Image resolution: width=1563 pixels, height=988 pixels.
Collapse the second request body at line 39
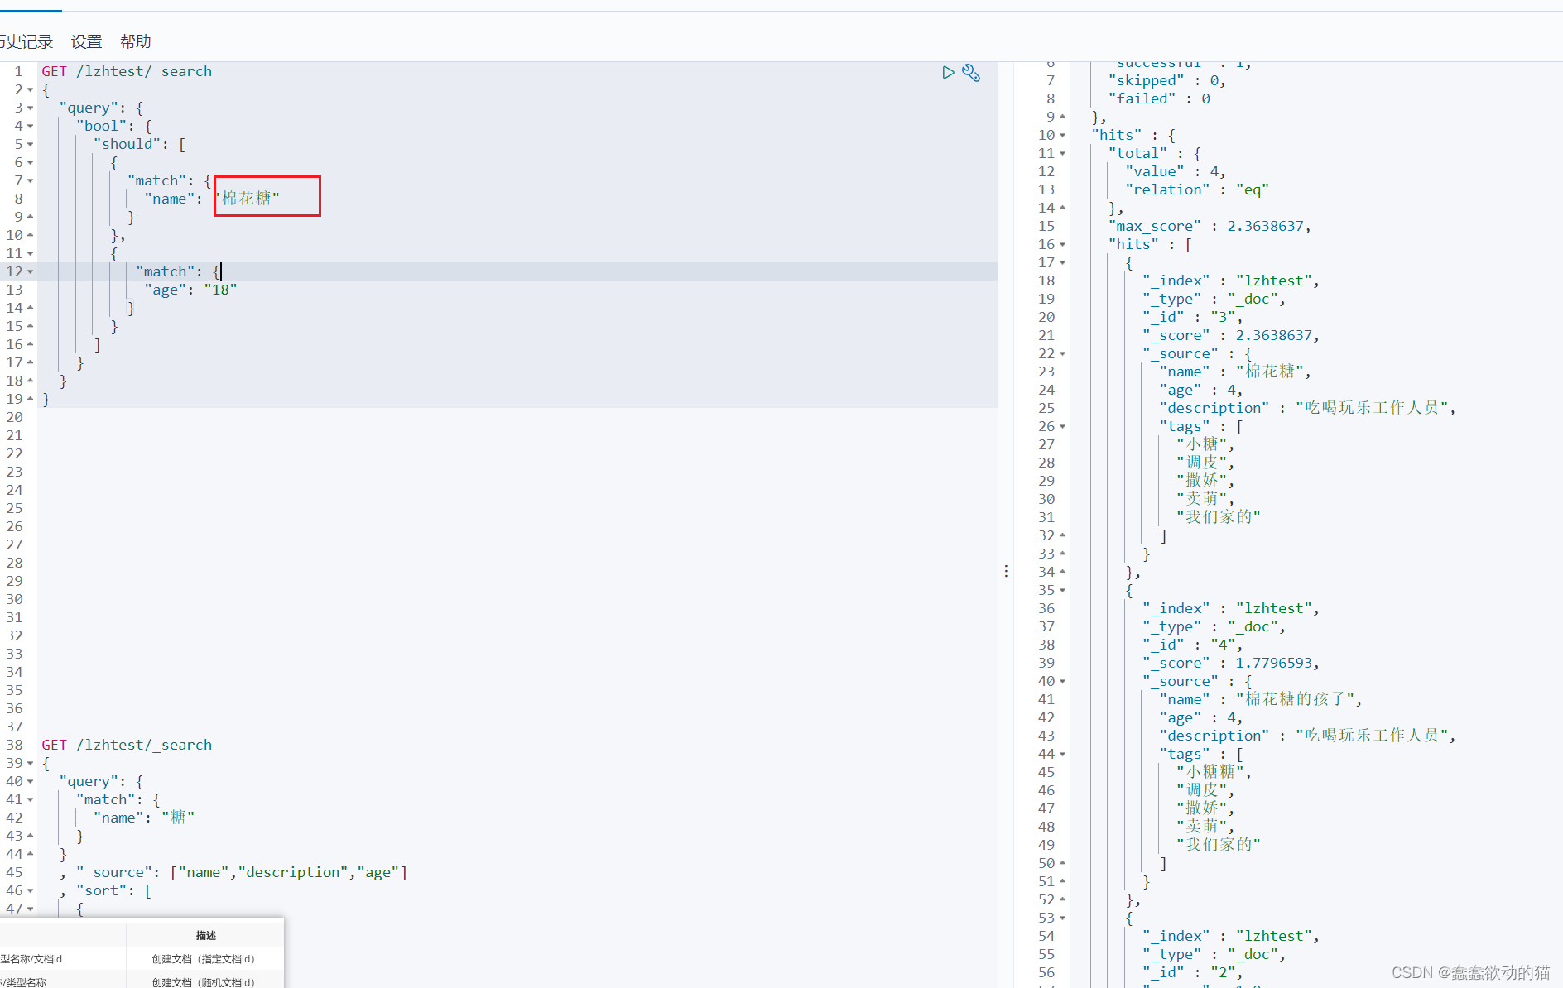tap(31, 764)
